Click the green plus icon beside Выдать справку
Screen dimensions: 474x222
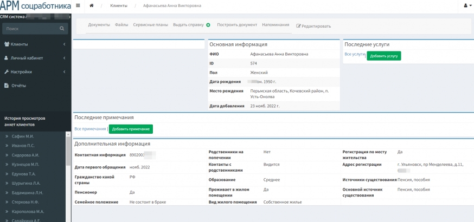pyautogui.click(x=208, y=25)
